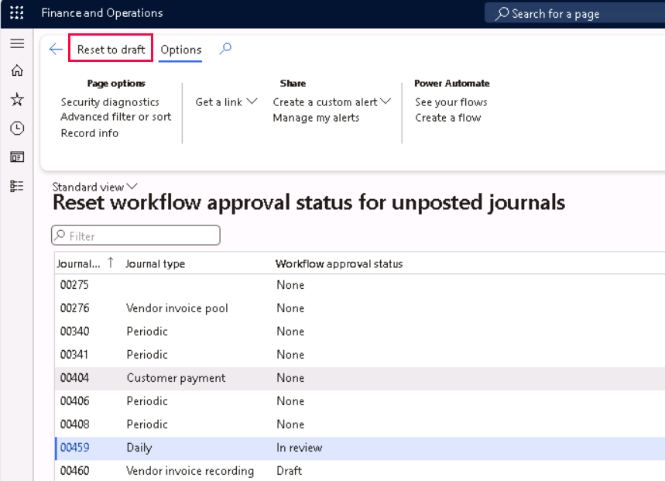The width and height of the screenshot is (665, 481).
Task: Open journal 00459 link
Action: [x=75, y=448]
